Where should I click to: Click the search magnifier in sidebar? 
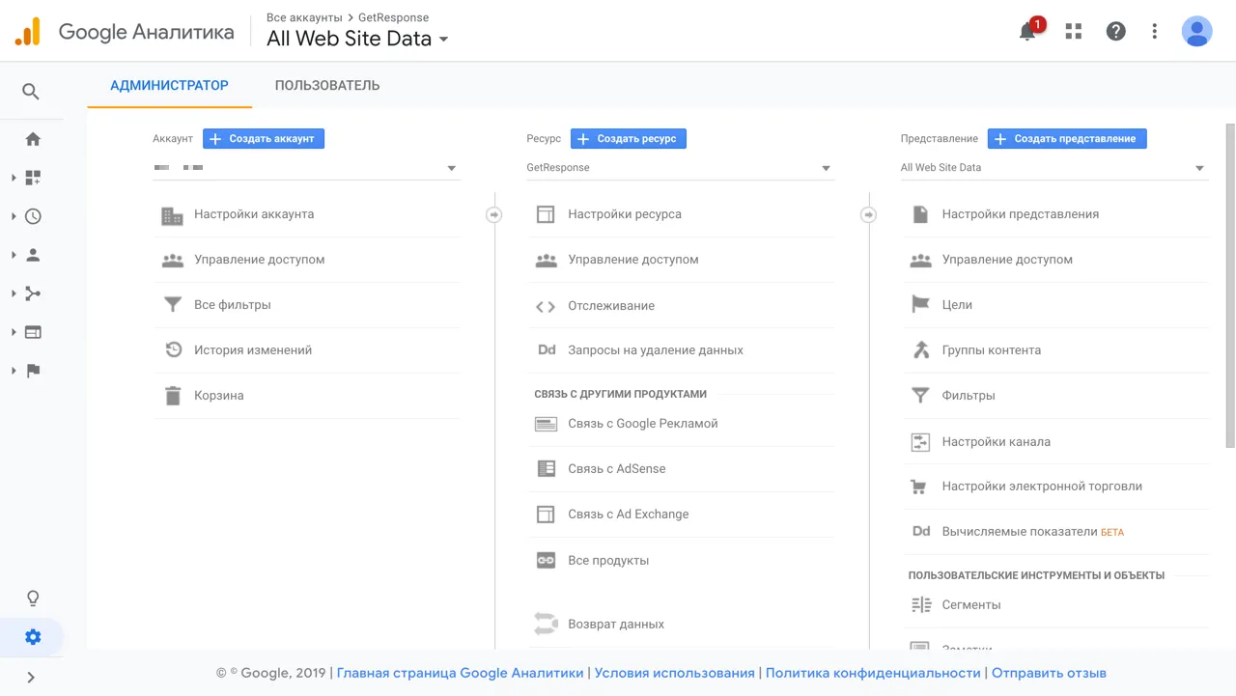coord(31,92)
